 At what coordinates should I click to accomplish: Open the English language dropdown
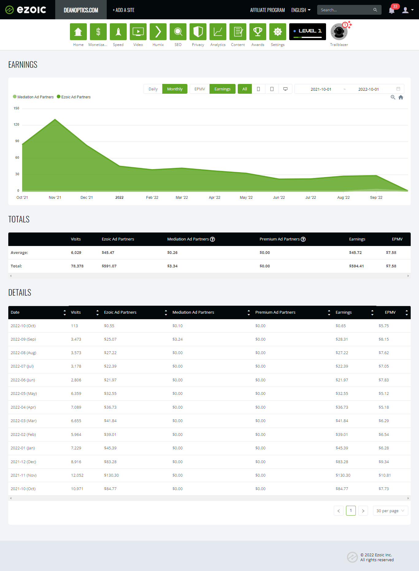click(x=301, y=10)
